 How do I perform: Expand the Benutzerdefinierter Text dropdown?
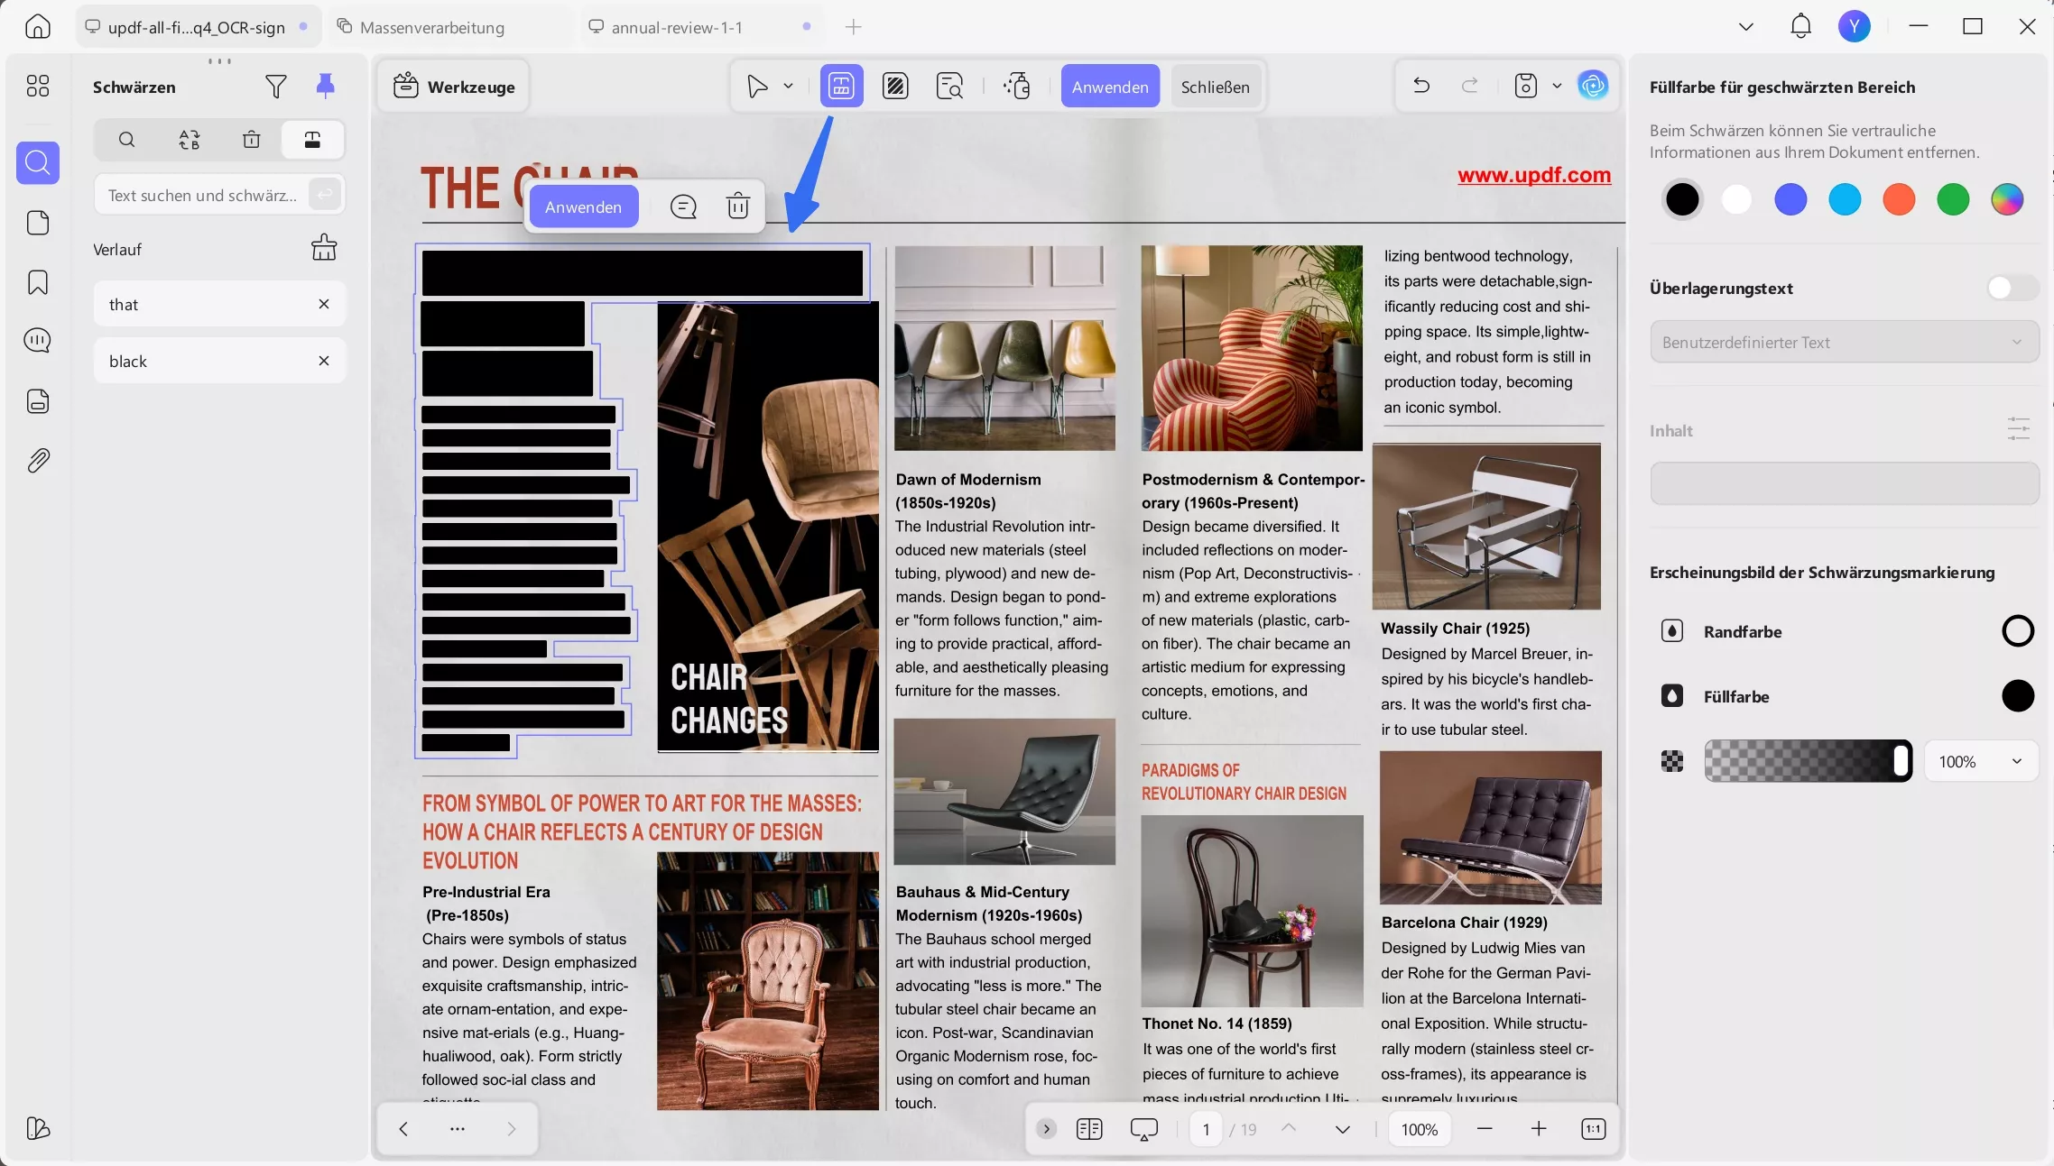click(1844, 343)
